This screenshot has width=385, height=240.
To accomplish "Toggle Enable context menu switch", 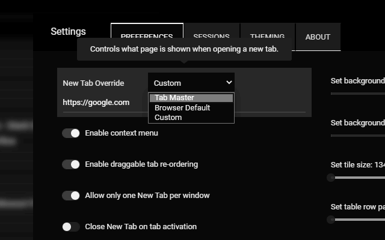I will point(71,133).
